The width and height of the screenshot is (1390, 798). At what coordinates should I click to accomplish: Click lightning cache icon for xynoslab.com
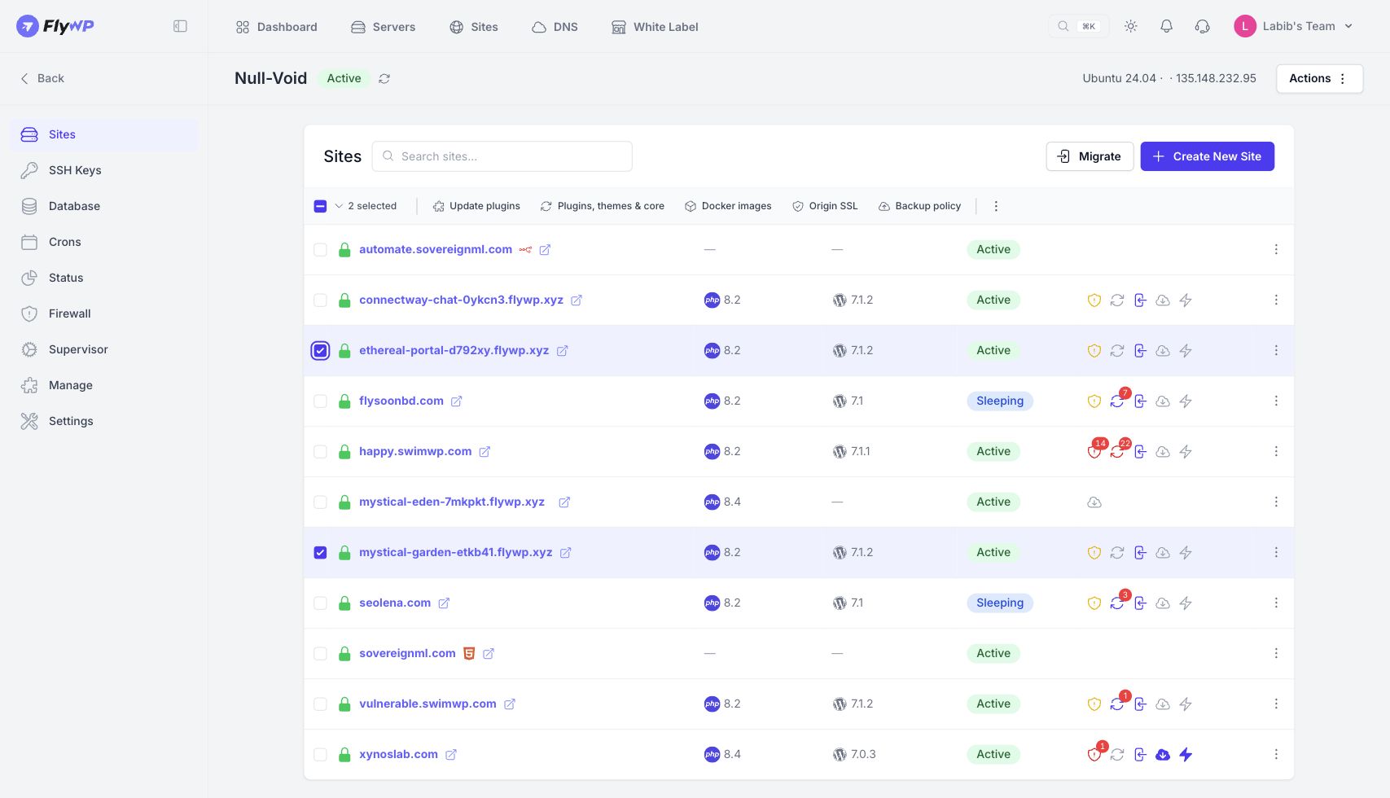click(1186, 754)
